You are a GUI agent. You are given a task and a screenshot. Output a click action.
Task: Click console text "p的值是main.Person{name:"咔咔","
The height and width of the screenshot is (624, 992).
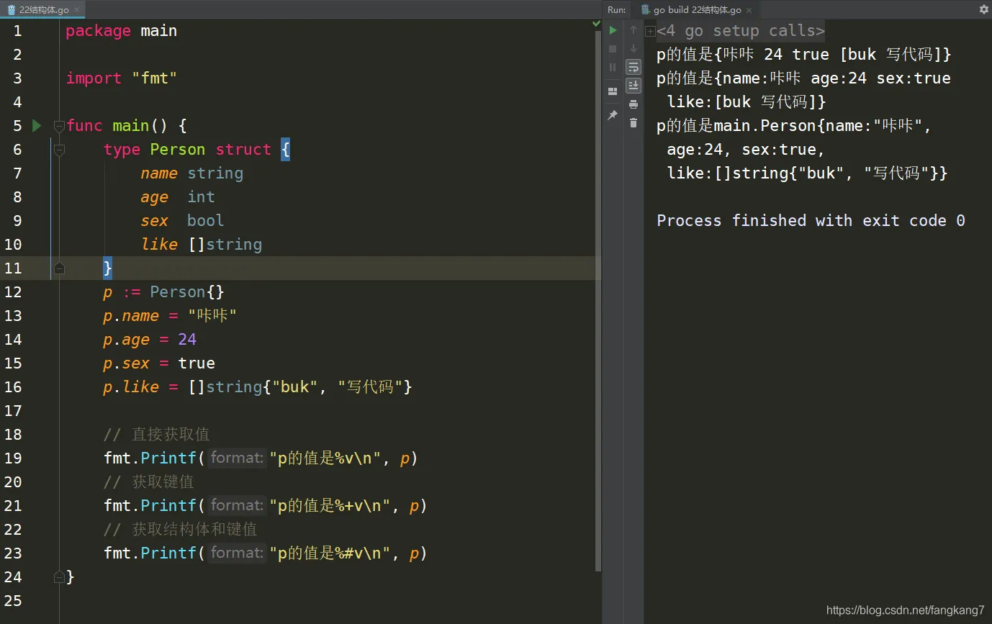pyautogui.click(x=795, y=125)
